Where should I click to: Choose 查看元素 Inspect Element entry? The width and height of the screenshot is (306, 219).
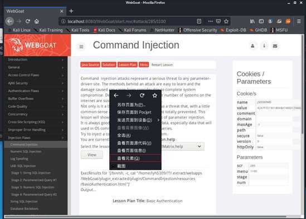click(x=135, y=158)
